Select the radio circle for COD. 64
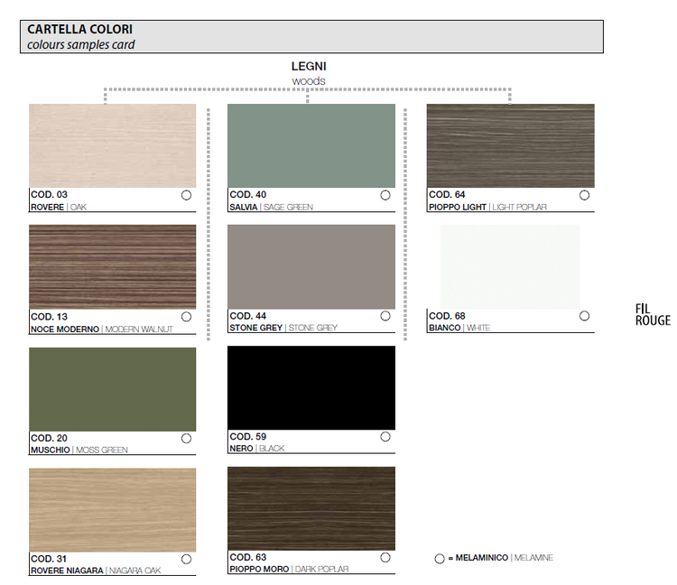 584,195
